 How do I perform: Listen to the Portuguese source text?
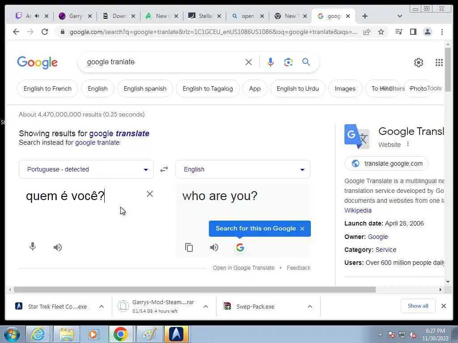coord(58,247)
